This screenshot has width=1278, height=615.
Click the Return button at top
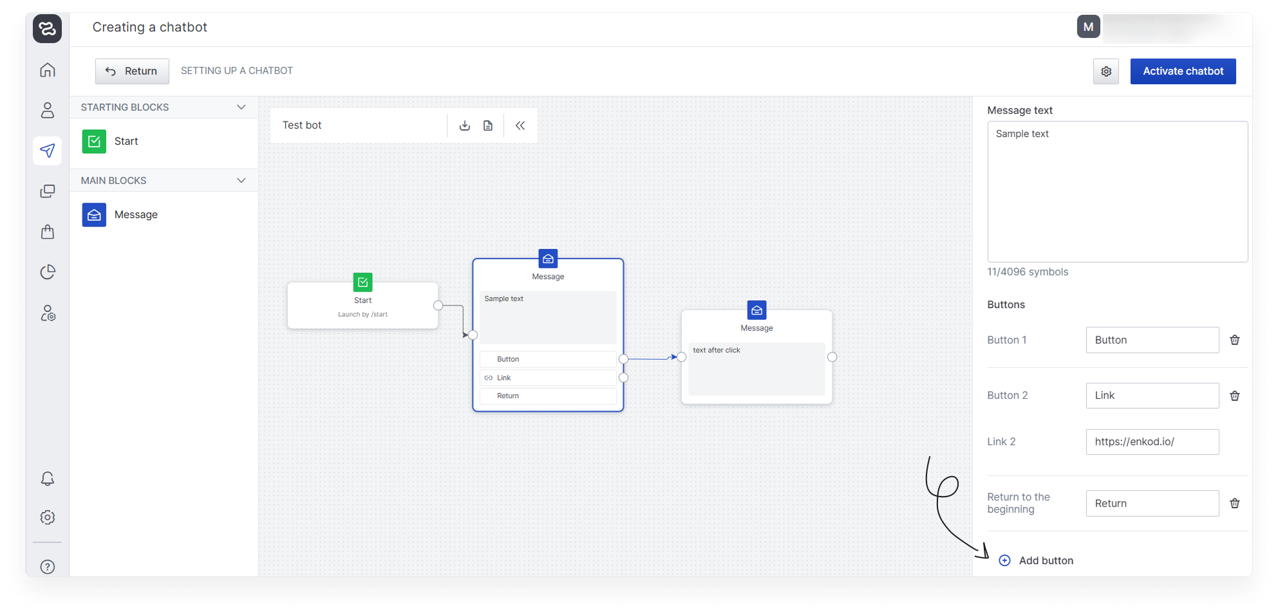click(132, 71)
